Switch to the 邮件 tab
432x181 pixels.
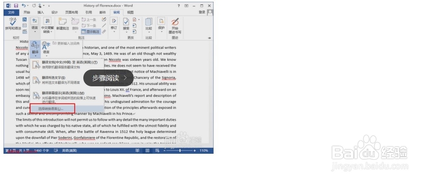pyautogui.click(x=102, y=13)
